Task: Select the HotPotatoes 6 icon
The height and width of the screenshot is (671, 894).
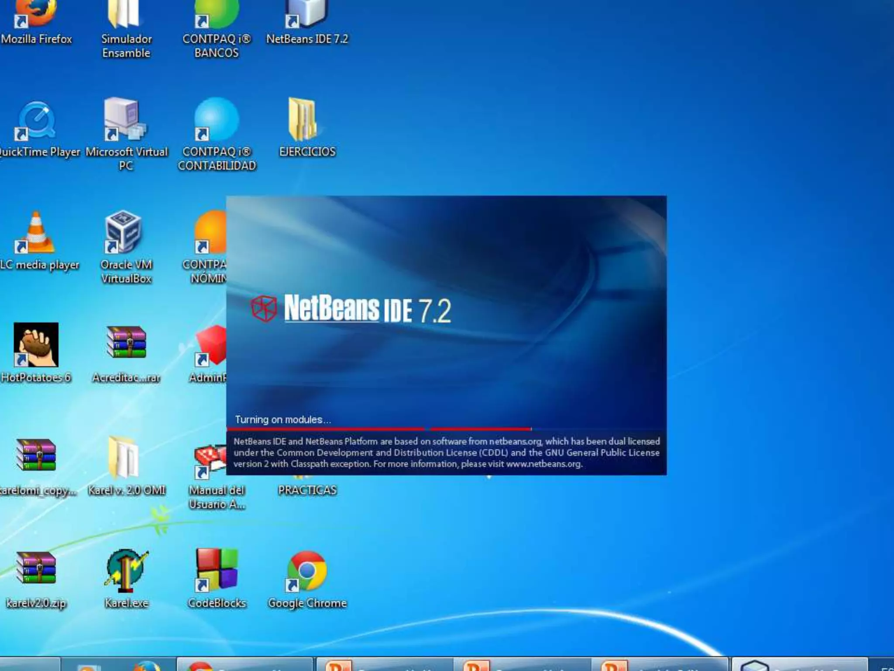Action: coord(36,345)
